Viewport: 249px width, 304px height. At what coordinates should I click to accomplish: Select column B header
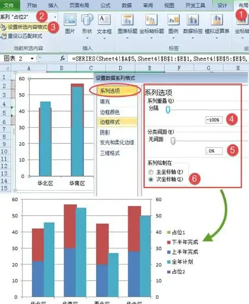point(62,68)
